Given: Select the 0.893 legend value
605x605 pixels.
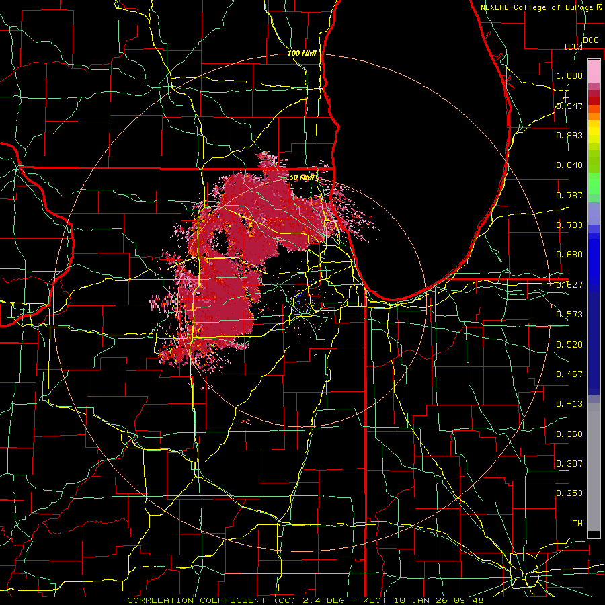Looking at the screenshot, I should point(569,135).
